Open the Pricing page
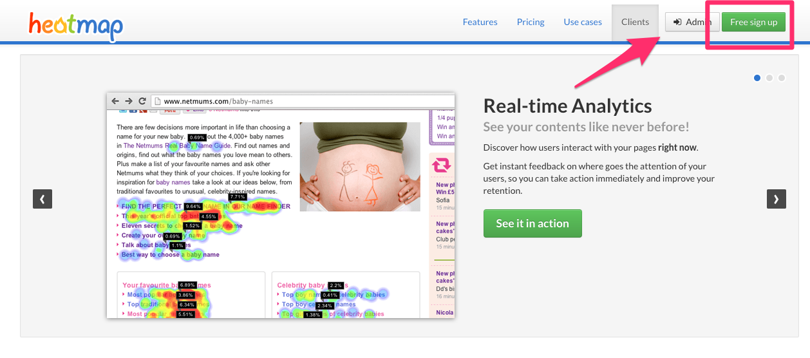The image size is (810, 358). click(x=531, y=22)
